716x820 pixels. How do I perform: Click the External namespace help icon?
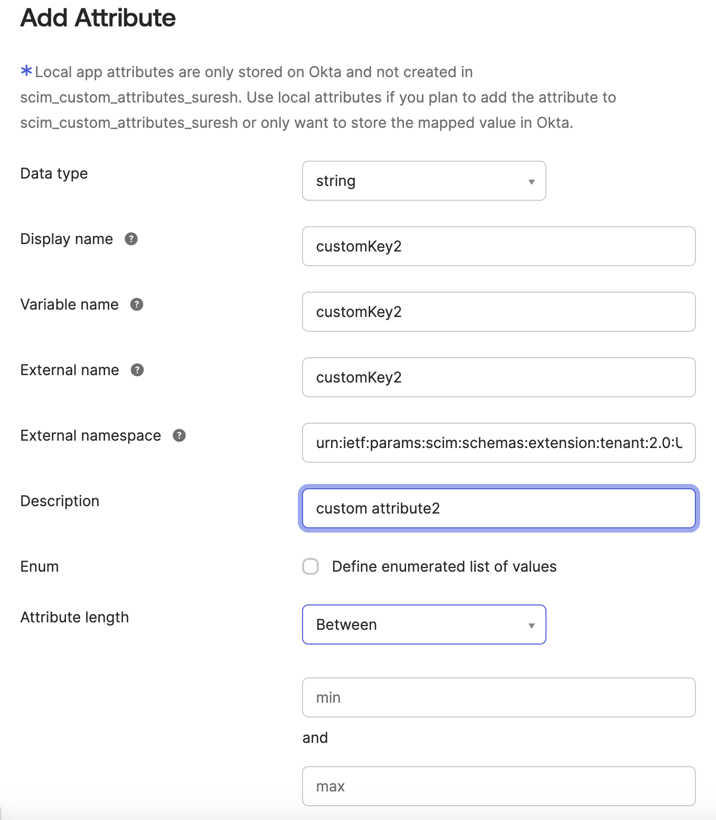[179, 435]
